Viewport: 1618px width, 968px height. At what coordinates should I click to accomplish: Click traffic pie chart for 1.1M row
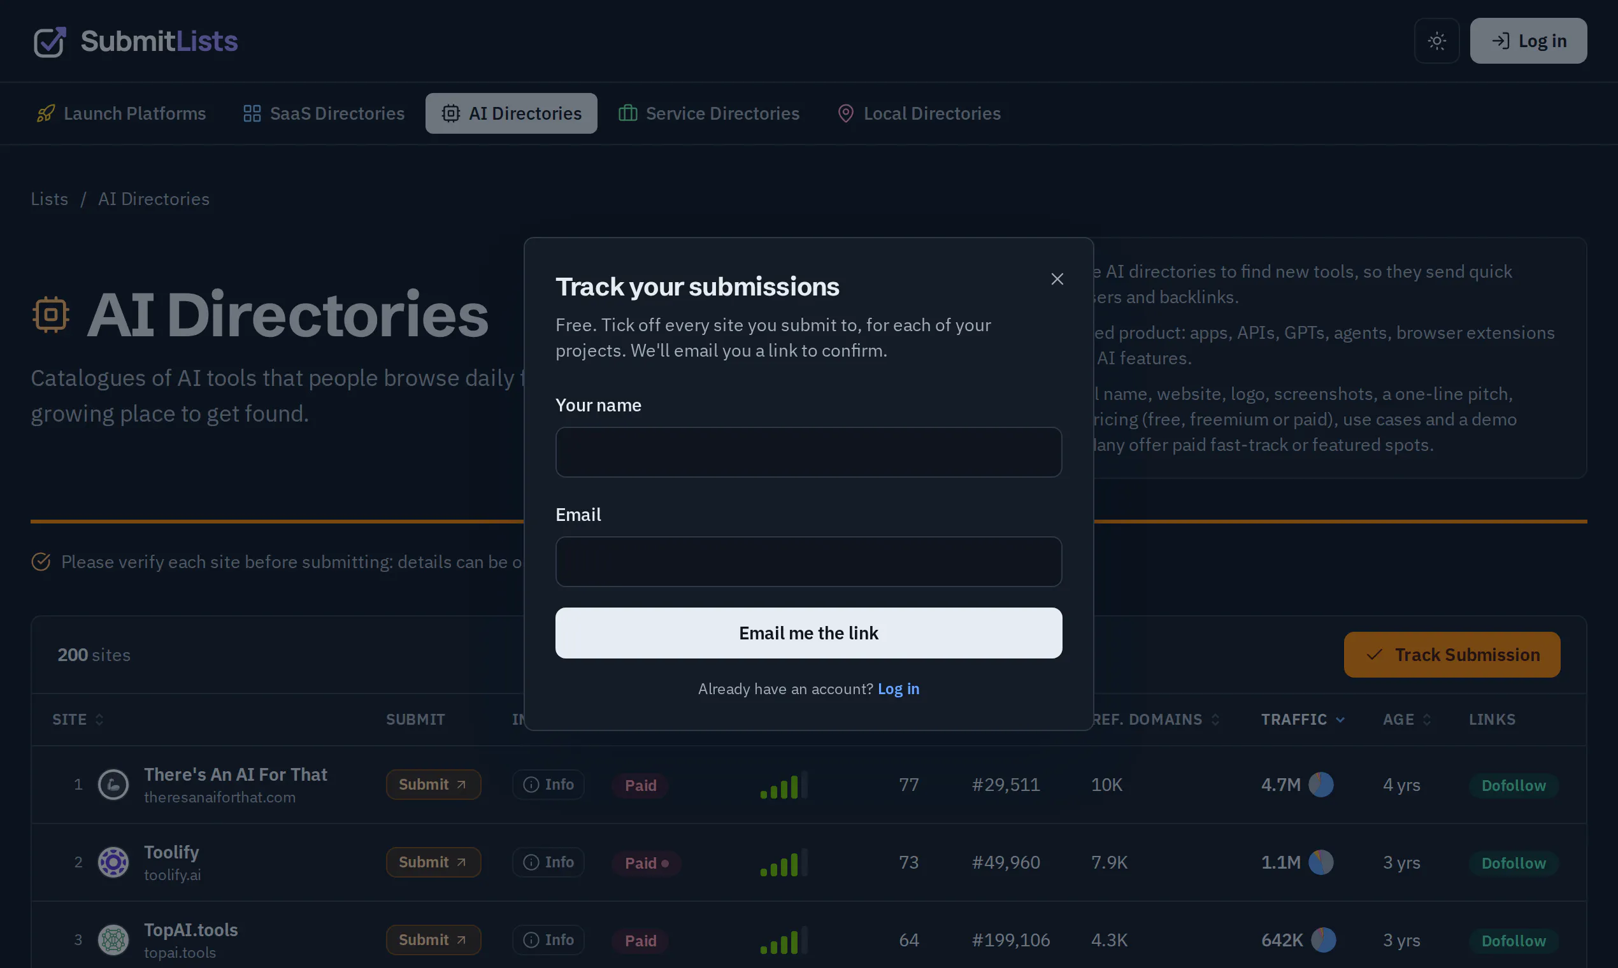(1321, 862)
